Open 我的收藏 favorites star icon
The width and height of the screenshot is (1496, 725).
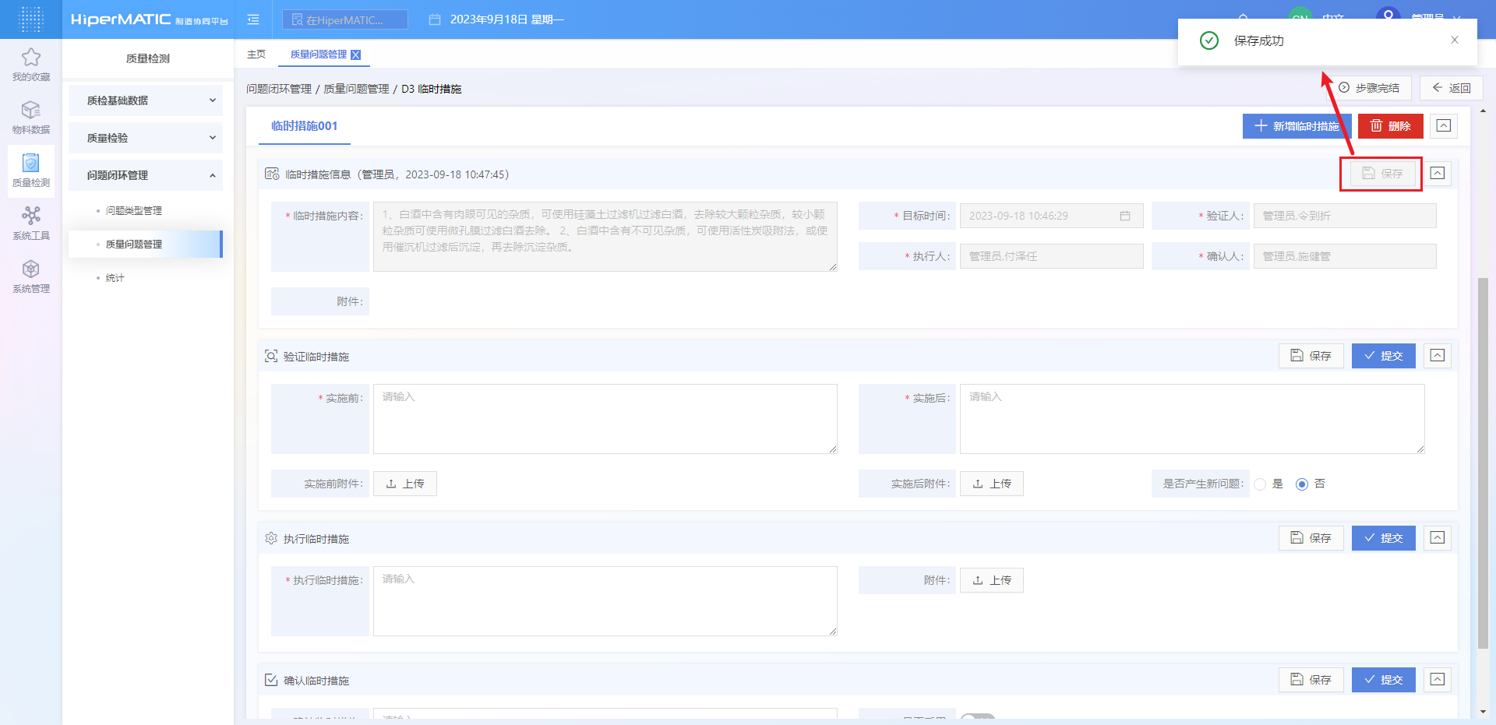click(31, 57)
